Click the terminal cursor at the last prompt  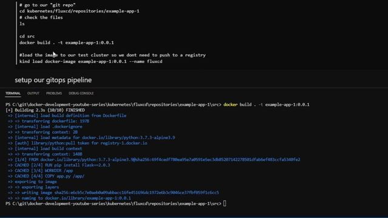click(x=225, y=203)
